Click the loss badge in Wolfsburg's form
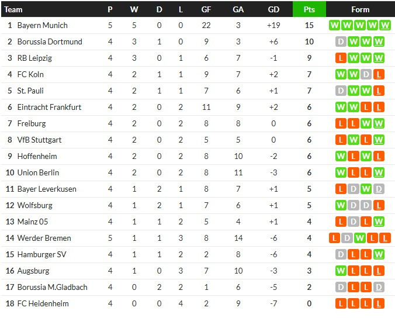This screenshot has height=318, width=395. [380, 205]
